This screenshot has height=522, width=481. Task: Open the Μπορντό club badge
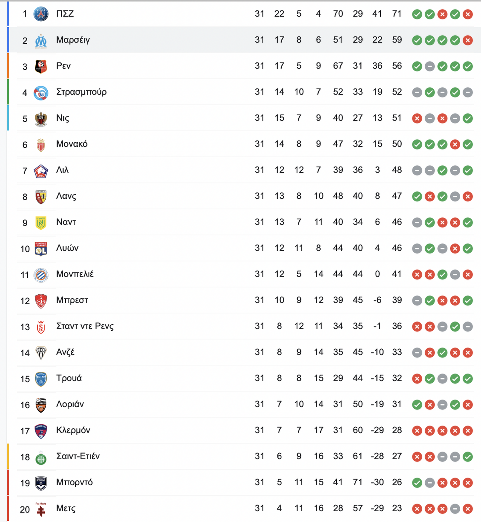[41, 483]
